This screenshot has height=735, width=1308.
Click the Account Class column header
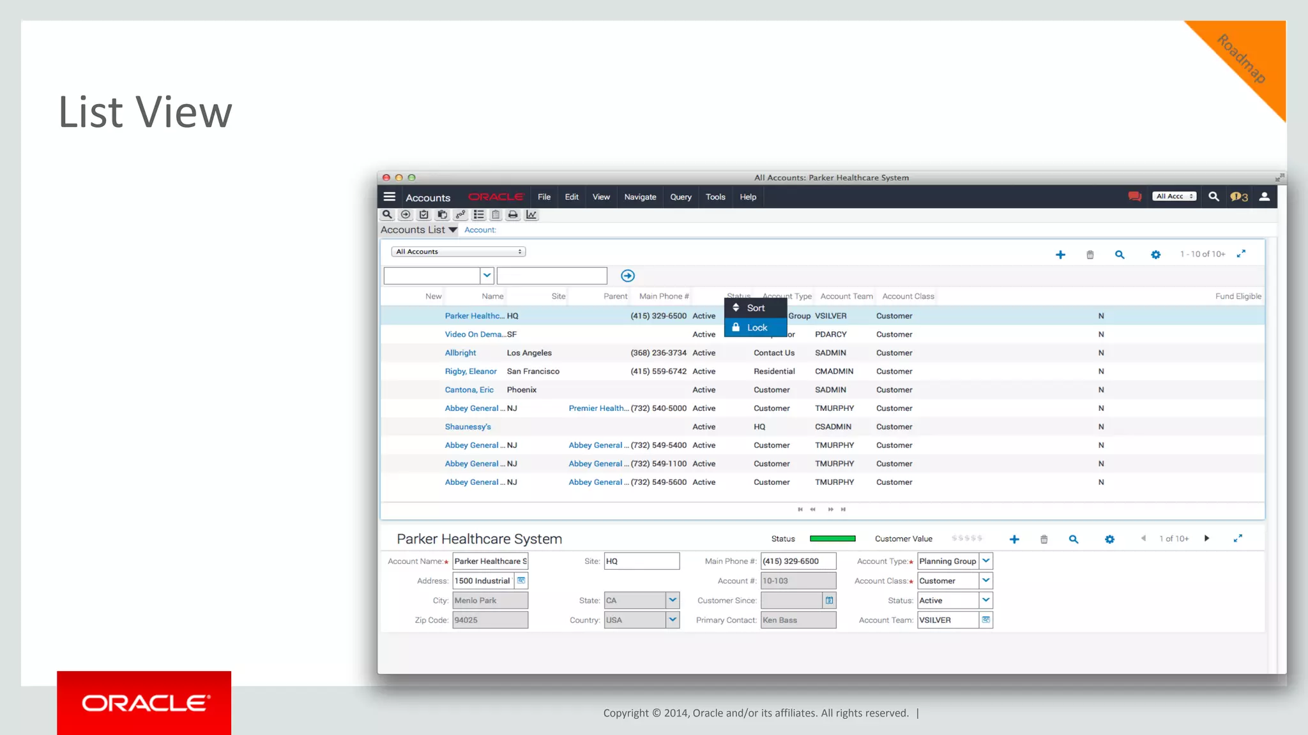(908, 296)
